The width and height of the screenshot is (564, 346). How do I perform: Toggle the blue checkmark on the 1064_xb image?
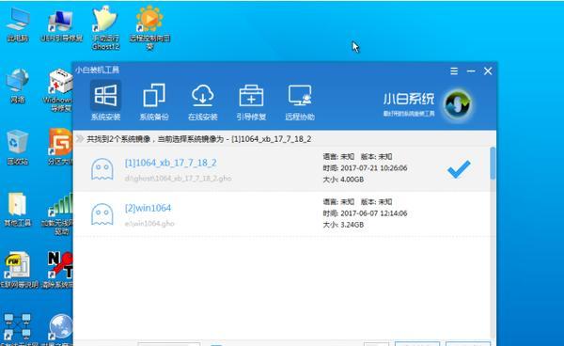coord(459,168)
